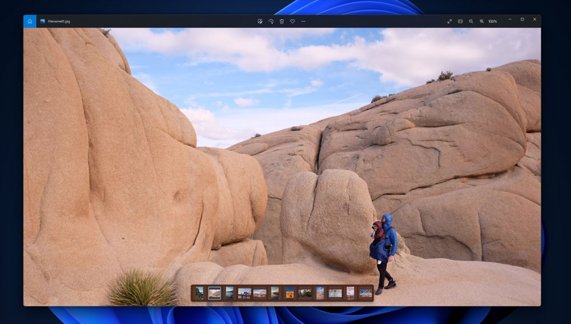The image size is (571, 324).
Task: Select the pale beach portrait thumbnail
Action: (x=351, y=293)
